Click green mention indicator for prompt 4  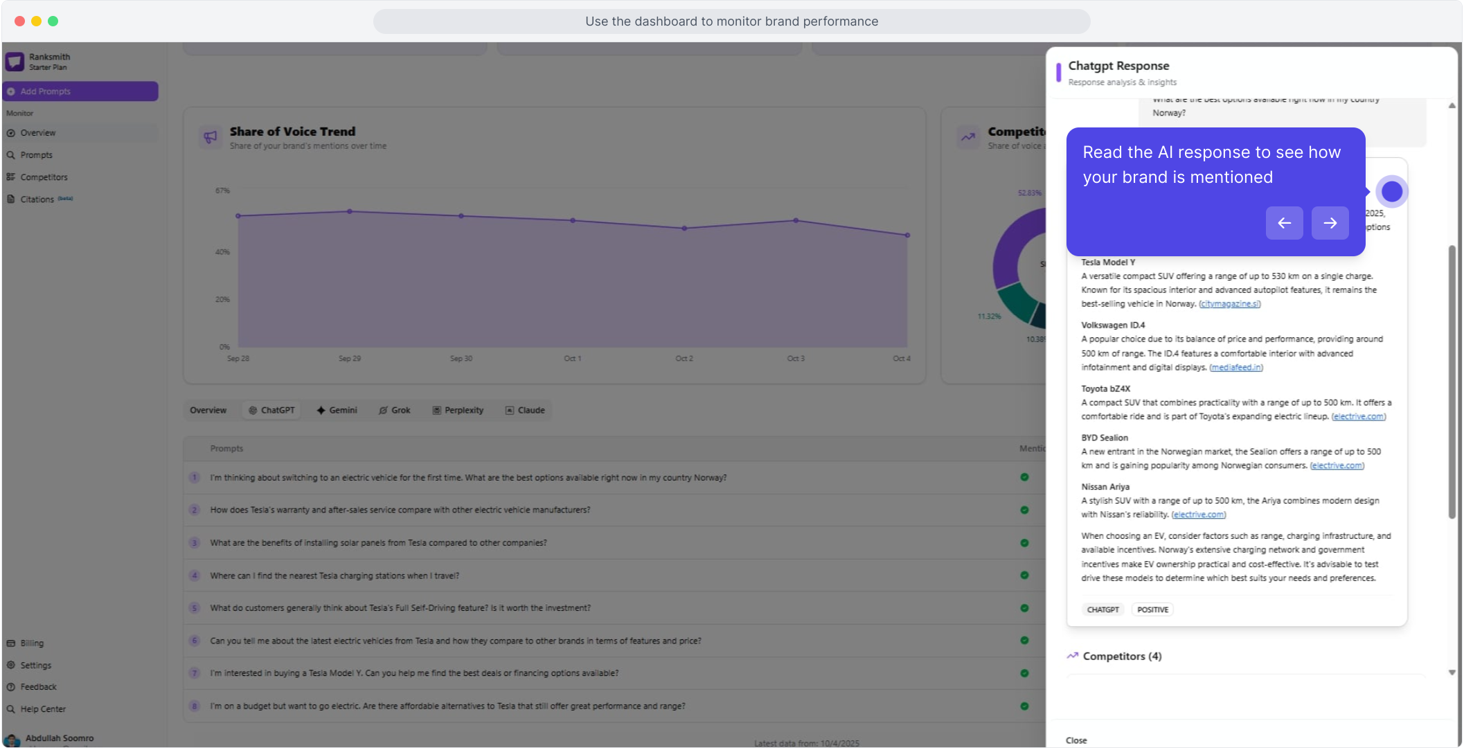coord(1024,575)
